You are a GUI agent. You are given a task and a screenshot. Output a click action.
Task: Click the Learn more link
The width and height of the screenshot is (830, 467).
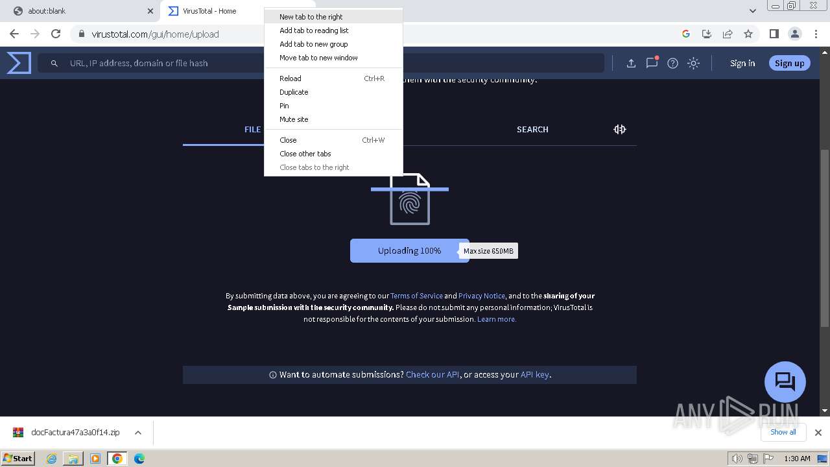pyautogui.click(x=497, y=319)
